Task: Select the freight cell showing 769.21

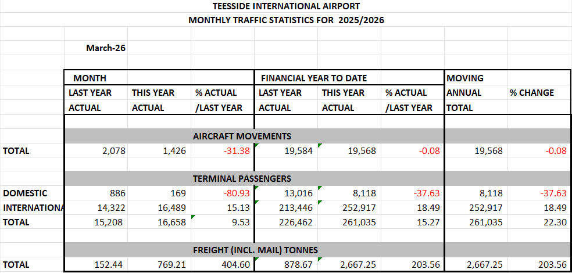Action: point(159,265)
